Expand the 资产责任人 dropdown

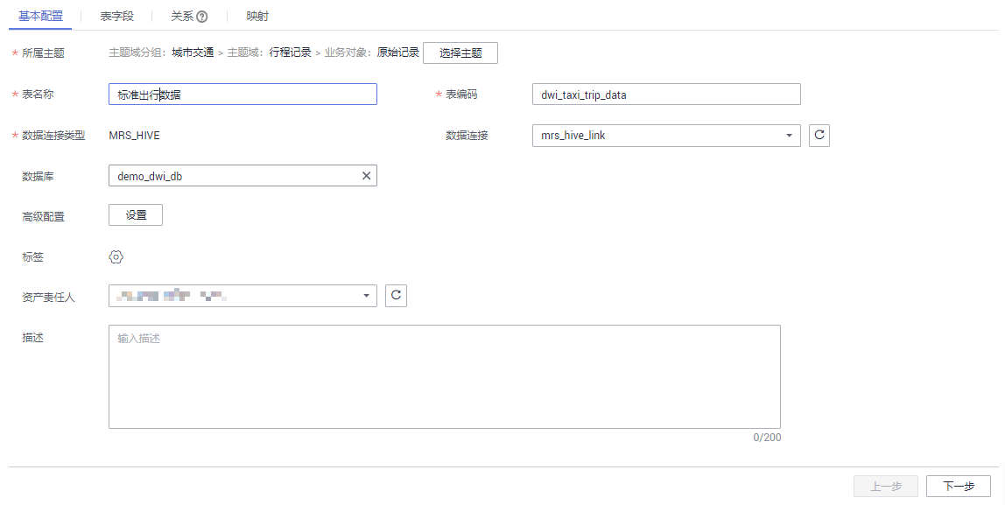366,296
